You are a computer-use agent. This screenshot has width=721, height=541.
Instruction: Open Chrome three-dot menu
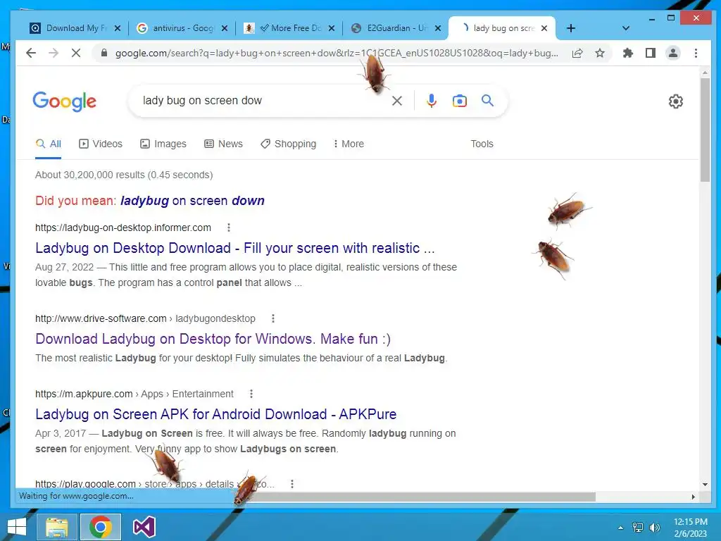[696, 53]
